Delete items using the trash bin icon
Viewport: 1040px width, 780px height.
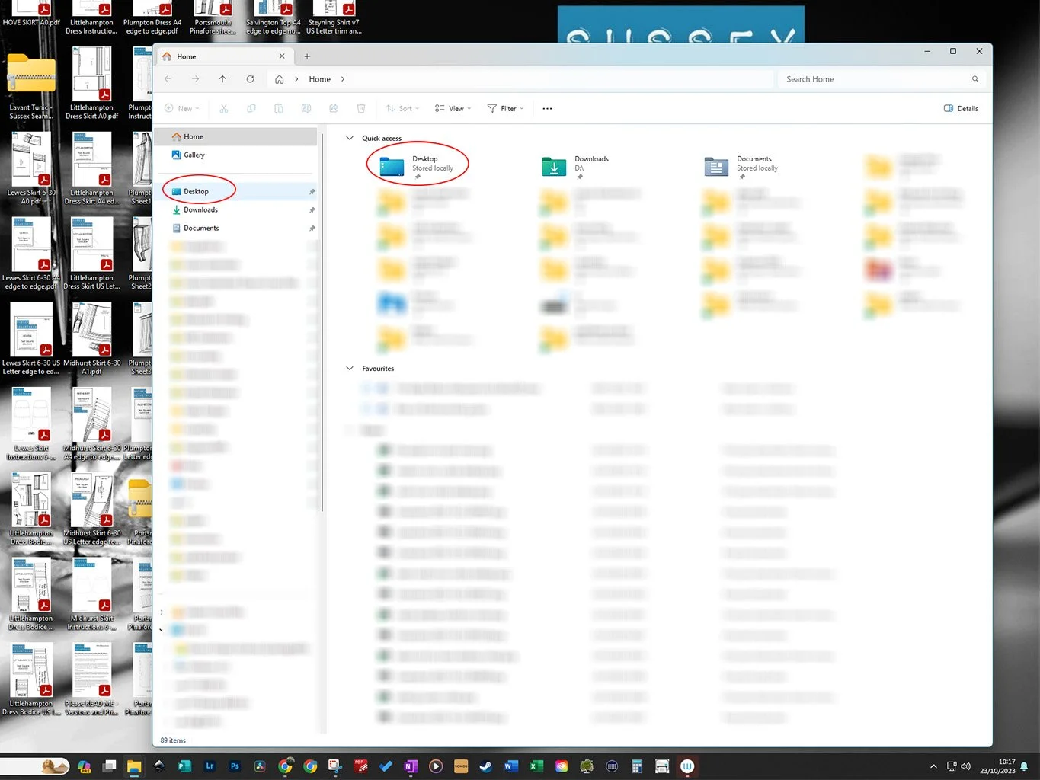361,108
